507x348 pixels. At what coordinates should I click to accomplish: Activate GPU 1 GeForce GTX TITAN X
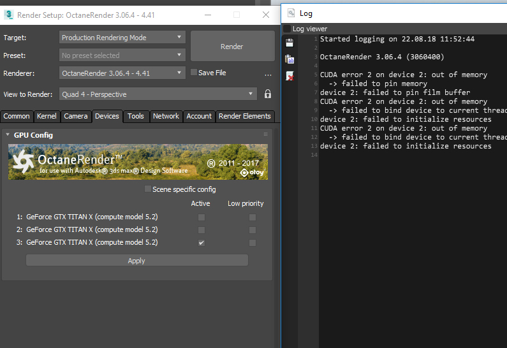[x=202, y=217]
